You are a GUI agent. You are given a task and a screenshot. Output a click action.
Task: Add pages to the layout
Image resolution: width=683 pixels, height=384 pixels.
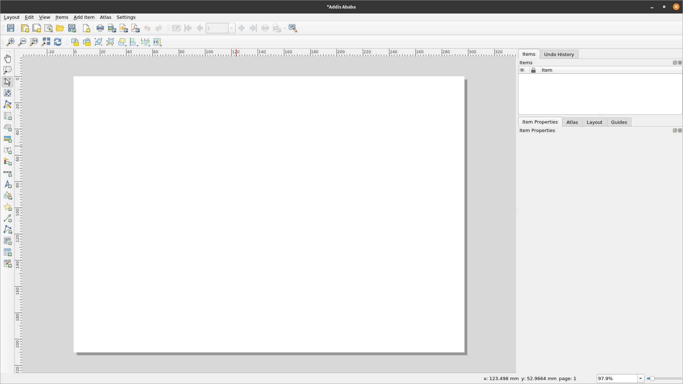[86, 28]
